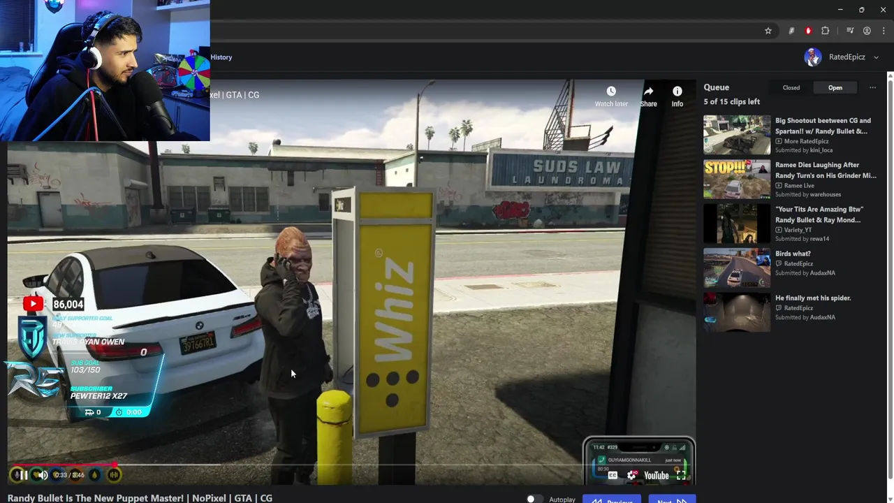This screenshot has height=503, width=894.
Task: Go to the Previous clip
Action: [x=611, y=500]
